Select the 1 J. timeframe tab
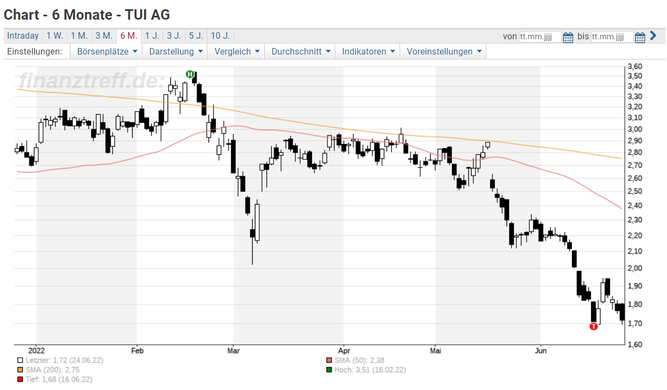The height and width of the screenshot is (390, 667). coord(152,36)
